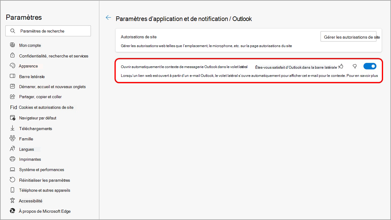
Task: Click the Téléphone et autres appareils icon
Action: coord(12,190)
